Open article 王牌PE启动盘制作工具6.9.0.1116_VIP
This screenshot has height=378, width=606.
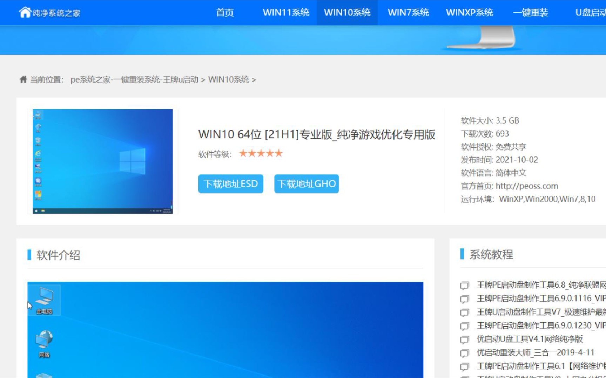pos(537,299)
